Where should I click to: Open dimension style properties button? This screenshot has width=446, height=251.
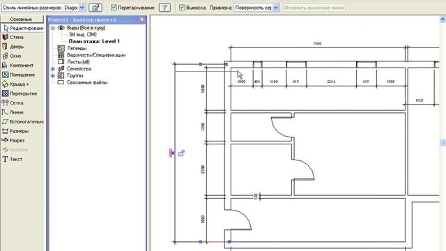[x=95, y=8]
